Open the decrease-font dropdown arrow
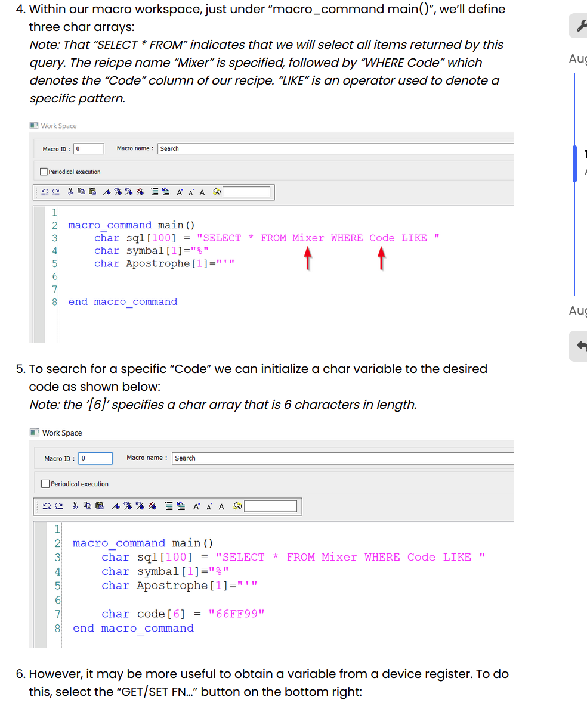This screenshot has height=706, width=587. click(193, 189)
